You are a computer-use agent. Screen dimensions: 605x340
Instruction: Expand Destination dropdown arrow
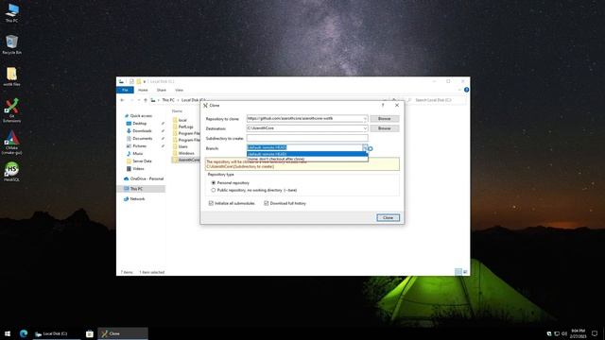[365, 128]
